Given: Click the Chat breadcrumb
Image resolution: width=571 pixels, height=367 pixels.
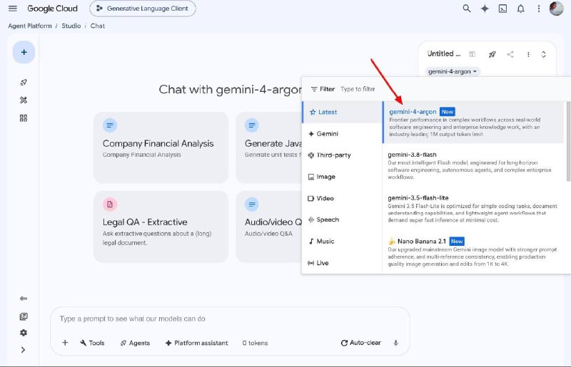Looking at the screenshot, I should click(x=98, y=26).
